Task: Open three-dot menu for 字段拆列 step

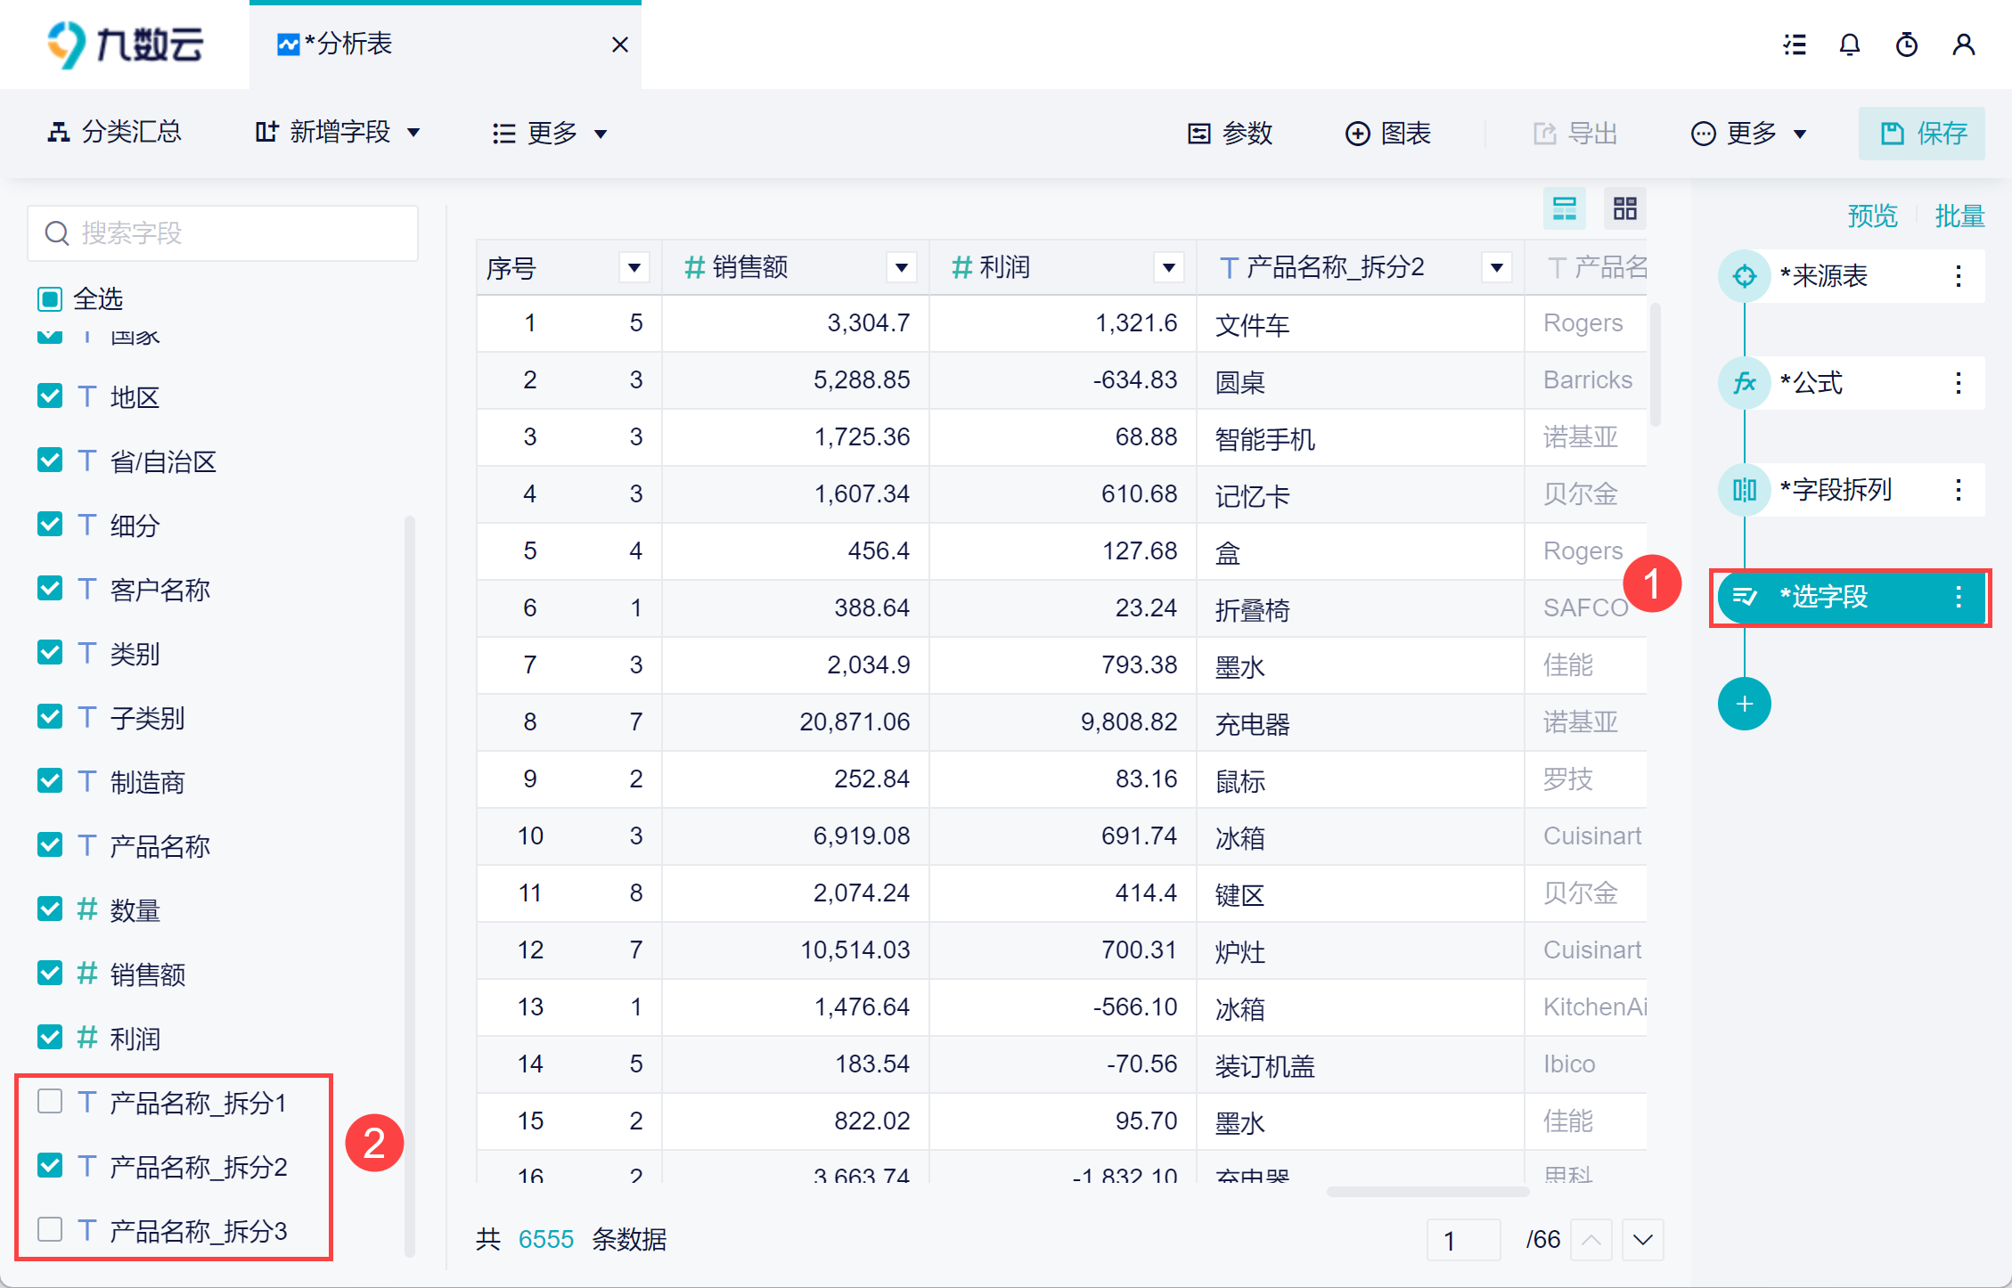Action: pos(1959,490)
